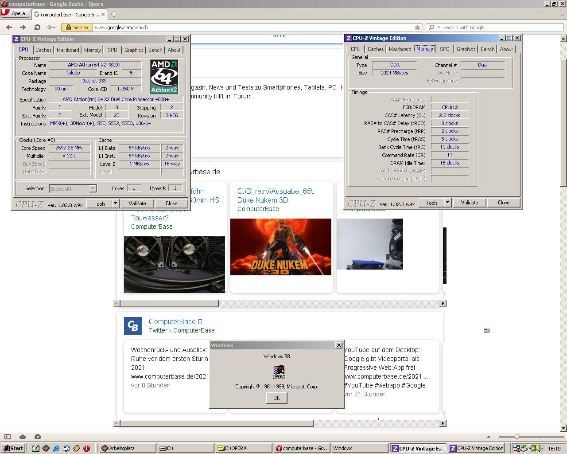Viewport: 567px width, 454px height.
Task: Open the ComputerBase Twitter result link
Action: coord(175,321)
